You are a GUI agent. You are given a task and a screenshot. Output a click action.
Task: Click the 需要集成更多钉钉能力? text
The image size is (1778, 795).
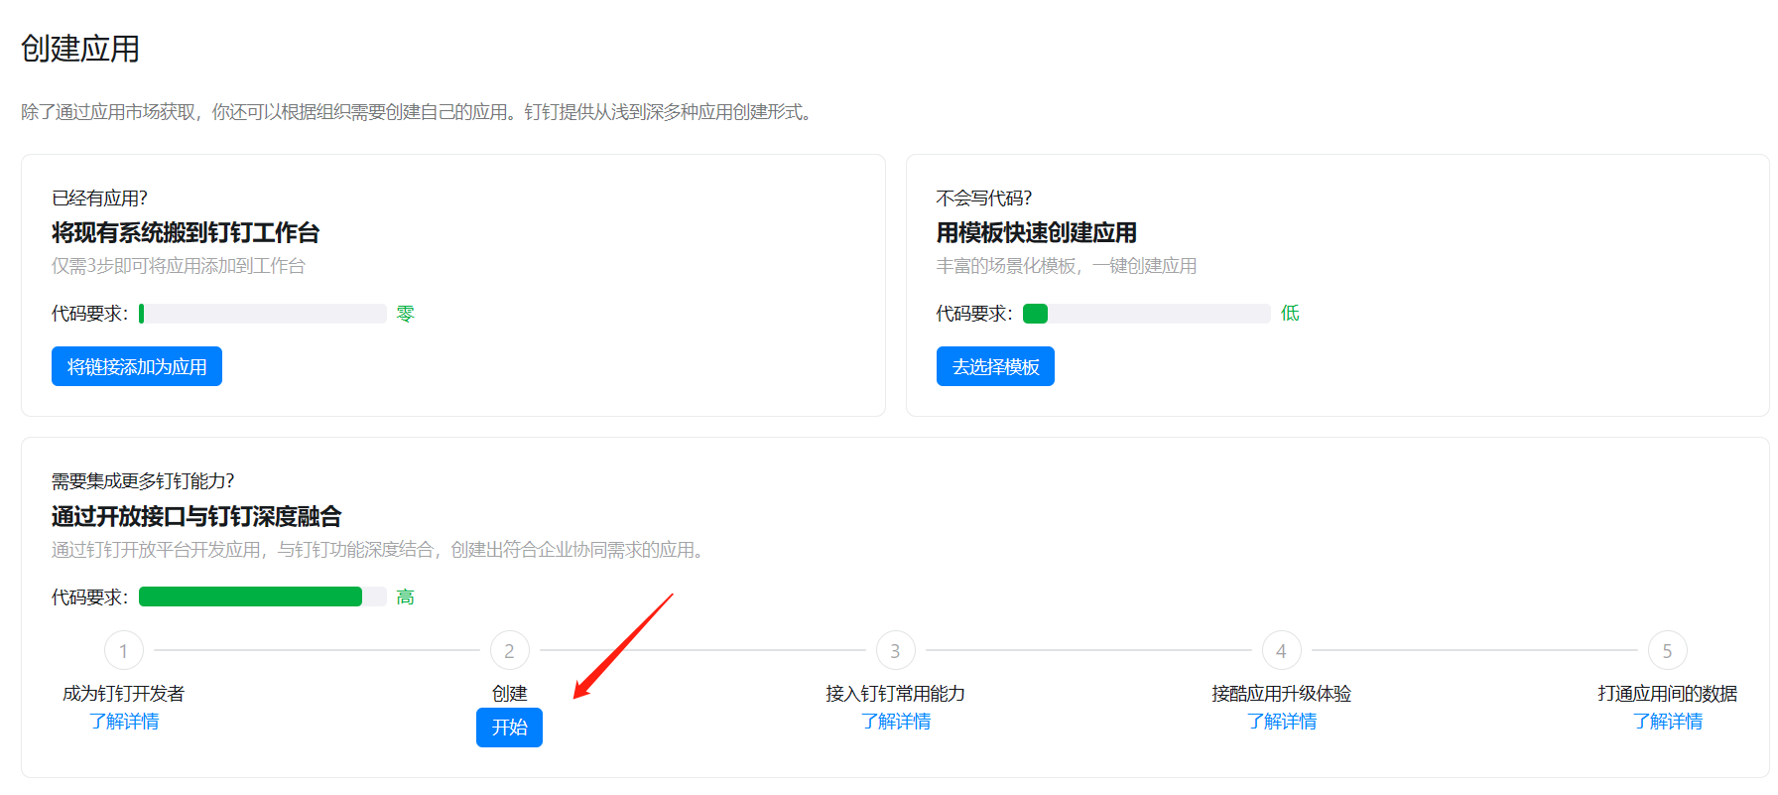143,480
